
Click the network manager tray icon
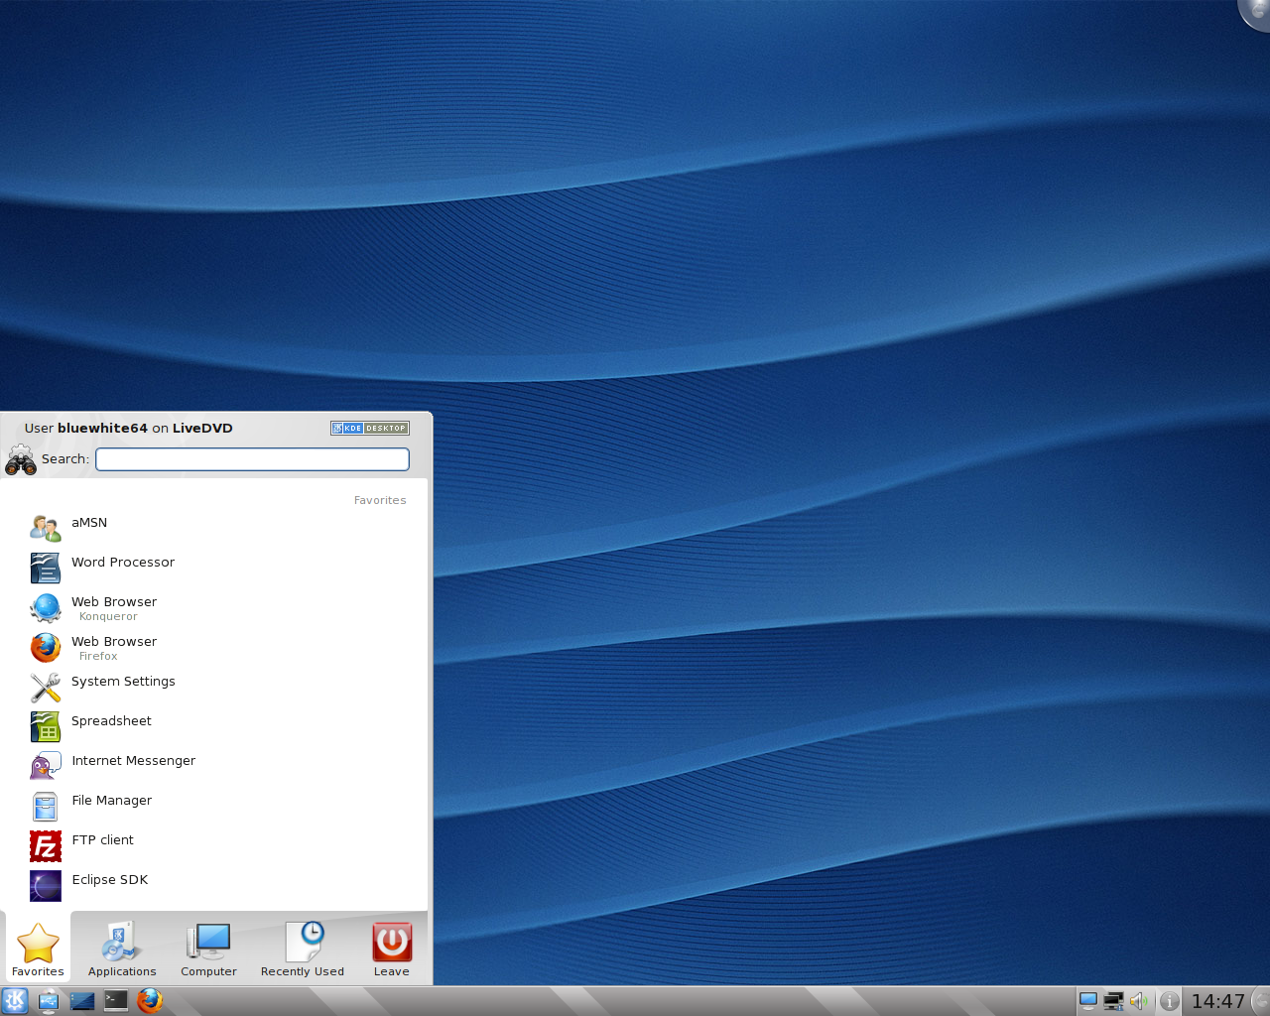[x=1113, y=1001]
